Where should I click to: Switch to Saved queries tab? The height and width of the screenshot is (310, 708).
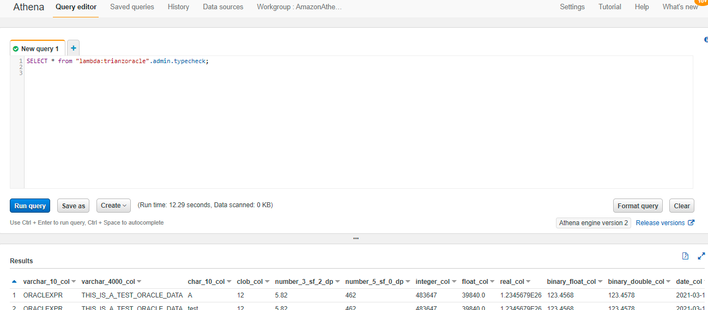132,7
